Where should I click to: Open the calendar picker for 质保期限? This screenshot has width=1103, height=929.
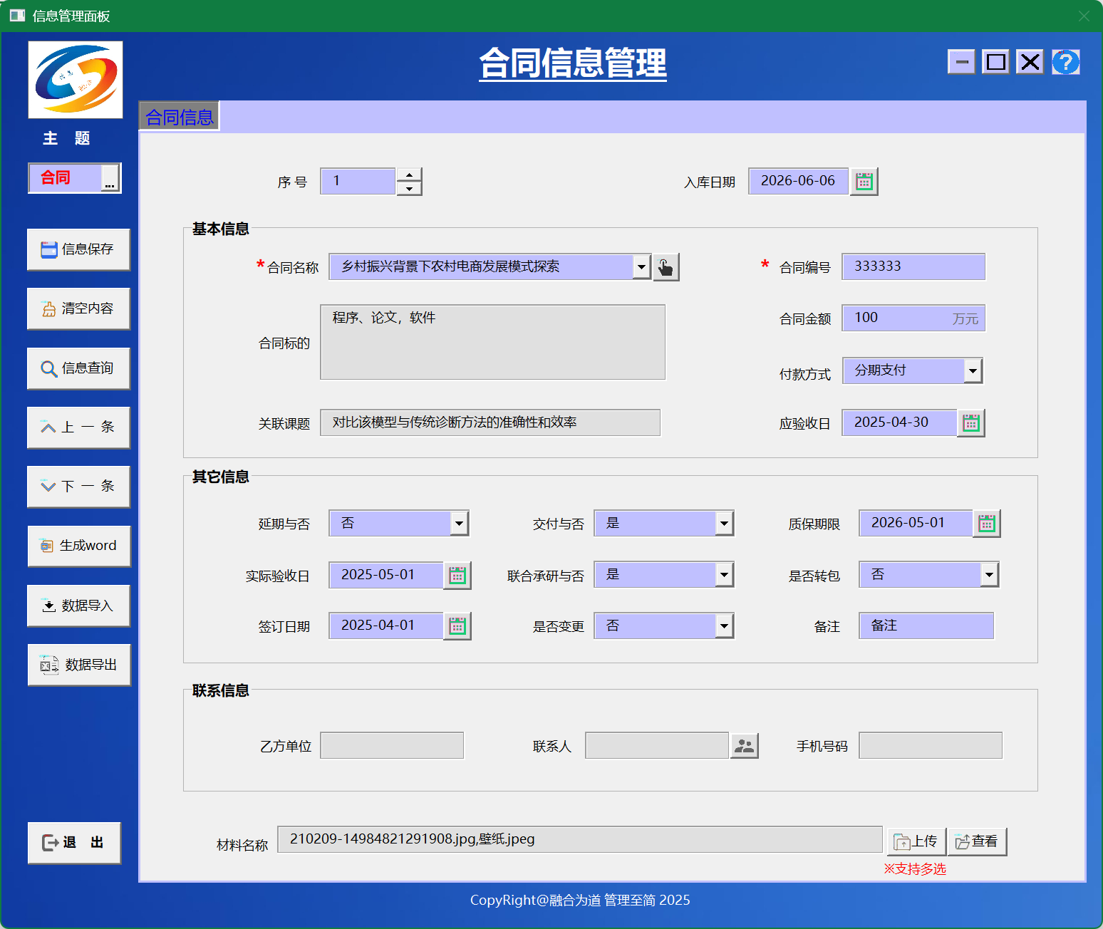click(x=987, y=524)
